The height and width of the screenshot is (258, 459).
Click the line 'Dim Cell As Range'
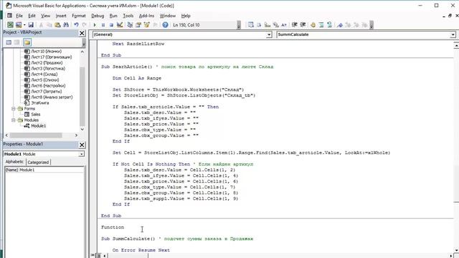click(x=137, y=78)
